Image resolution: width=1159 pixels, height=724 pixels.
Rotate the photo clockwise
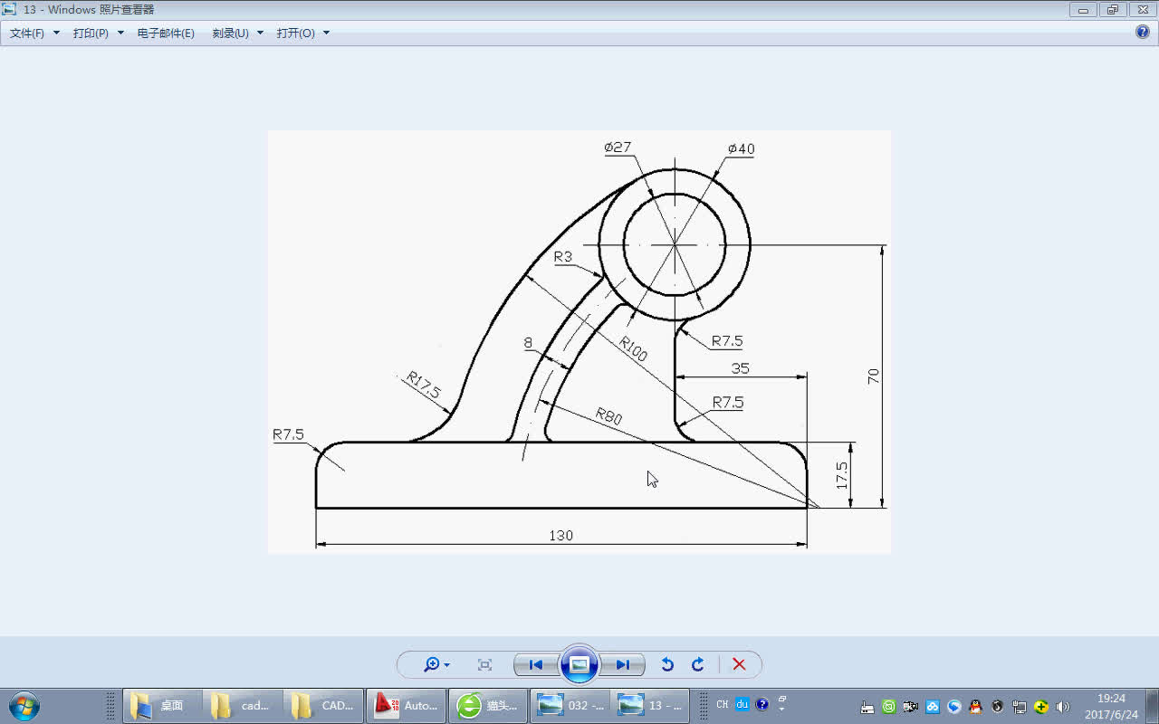[698, 664]
